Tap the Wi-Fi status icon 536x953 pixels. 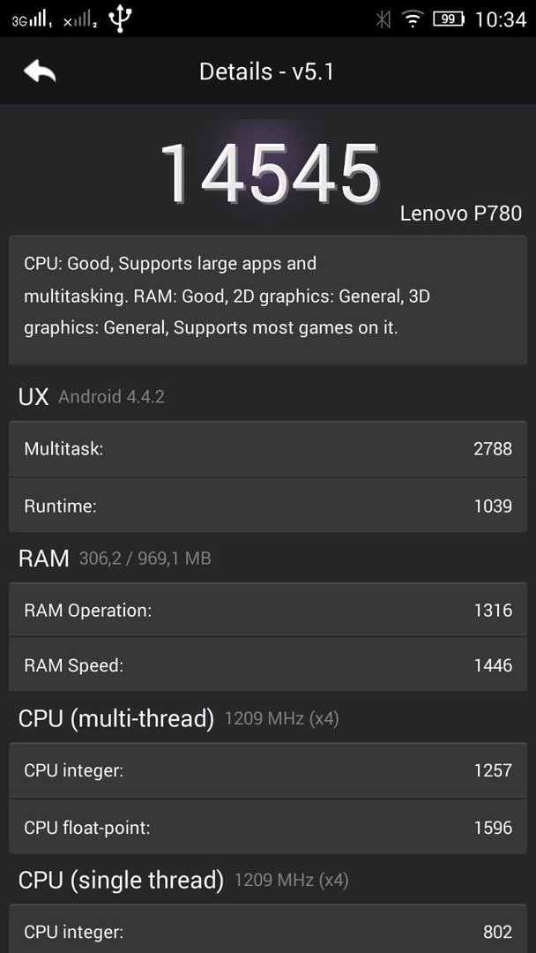pyautogui.click(x=413, y=19)
